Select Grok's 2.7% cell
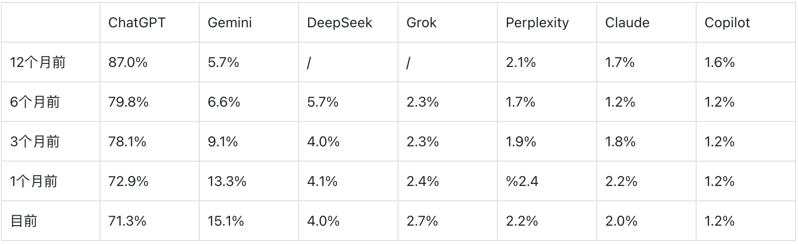The height and width of the screenshot is (244, 798). tap(422, 221)
